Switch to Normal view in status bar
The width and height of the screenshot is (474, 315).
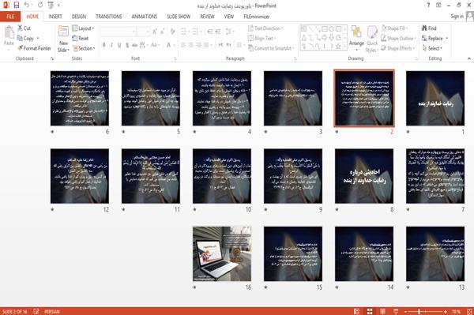pos(357,311)
